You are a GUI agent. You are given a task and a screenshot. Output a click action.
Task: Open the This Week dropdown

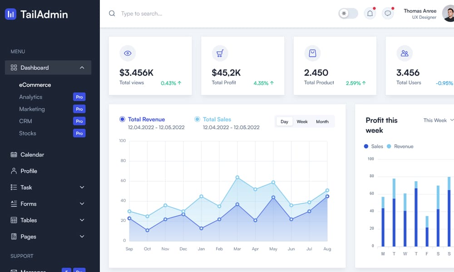click(438, 120)
